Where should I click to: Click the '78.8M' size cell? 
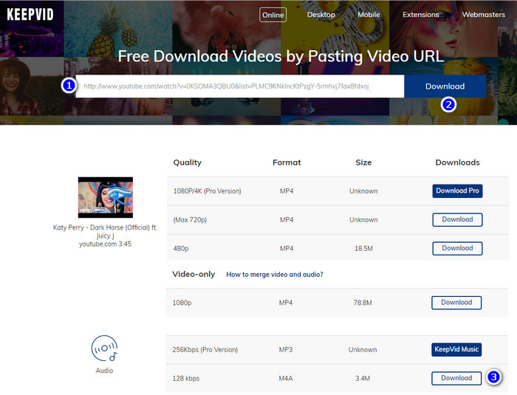pos(363,303)
